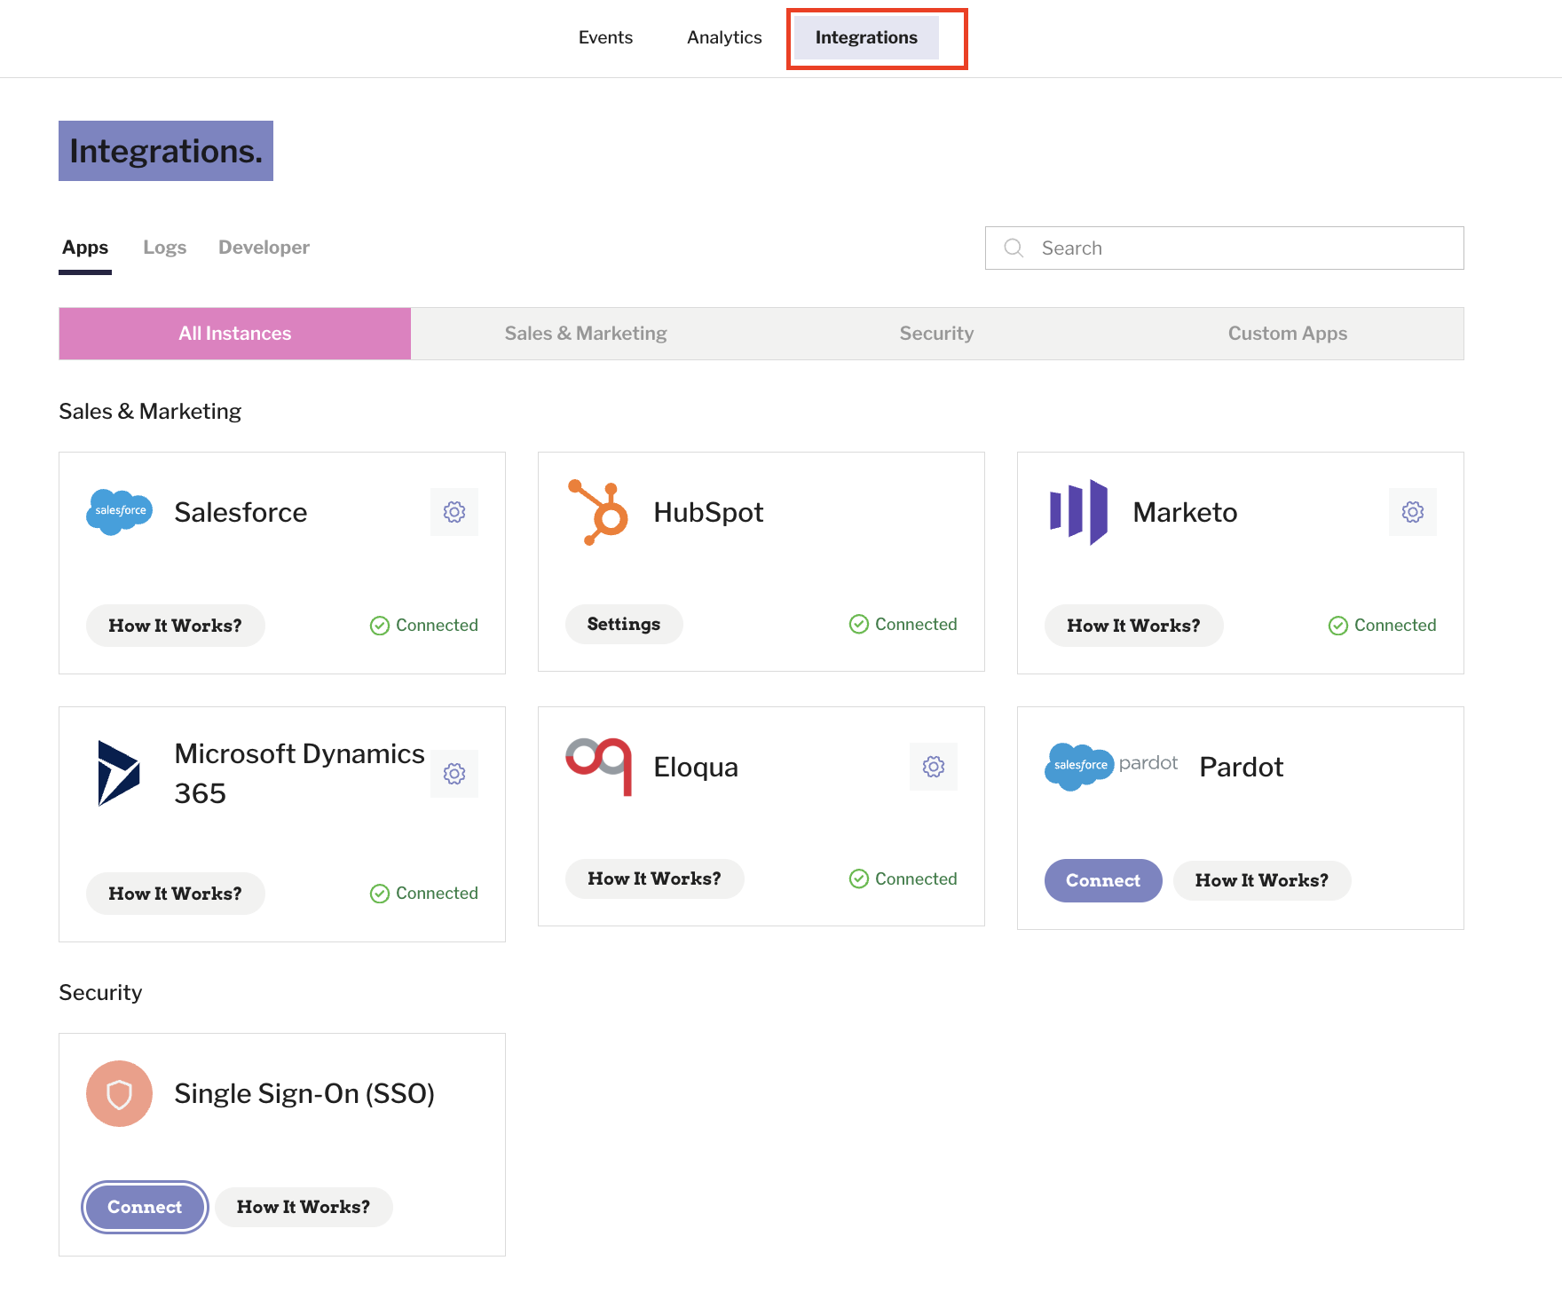The image size is (1562, 1292).
Task: Open Eloqua settings gear icon
Action: [x=934, y=767]
